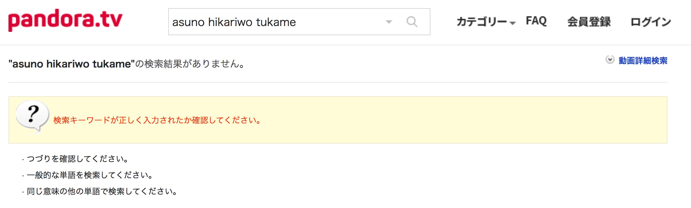The width and height of the screenshot is (691, 208).
Task: Click the つづりを確認してください tip
Action: coord(77,159)
